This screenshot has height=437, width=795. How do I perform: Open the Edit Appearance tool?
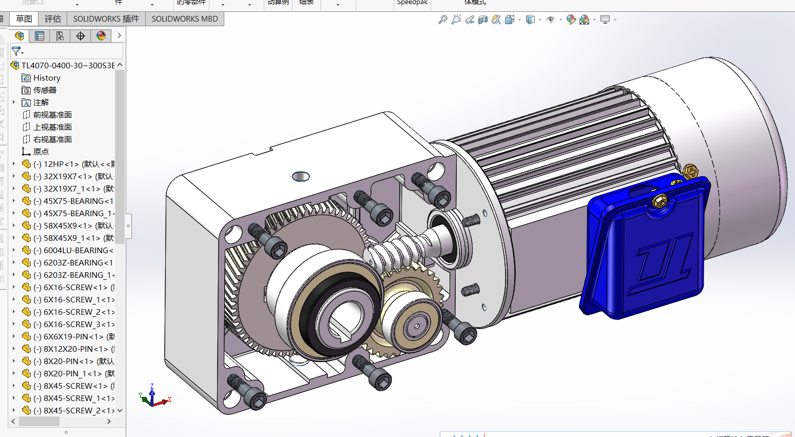tap(571, 20)
